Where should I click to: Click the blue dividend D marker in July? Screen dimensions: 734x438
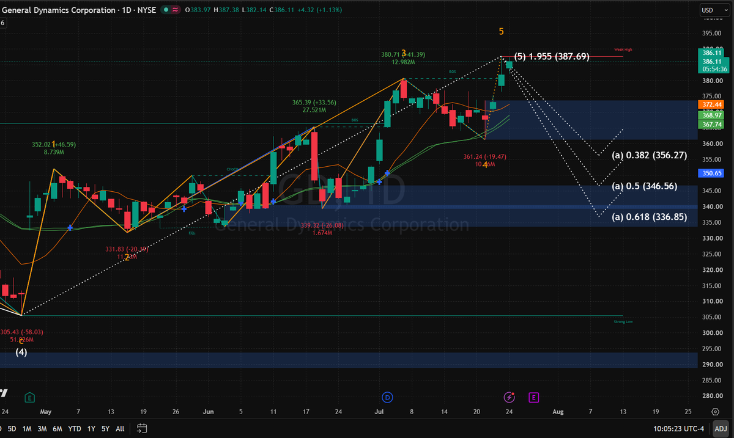387,398
